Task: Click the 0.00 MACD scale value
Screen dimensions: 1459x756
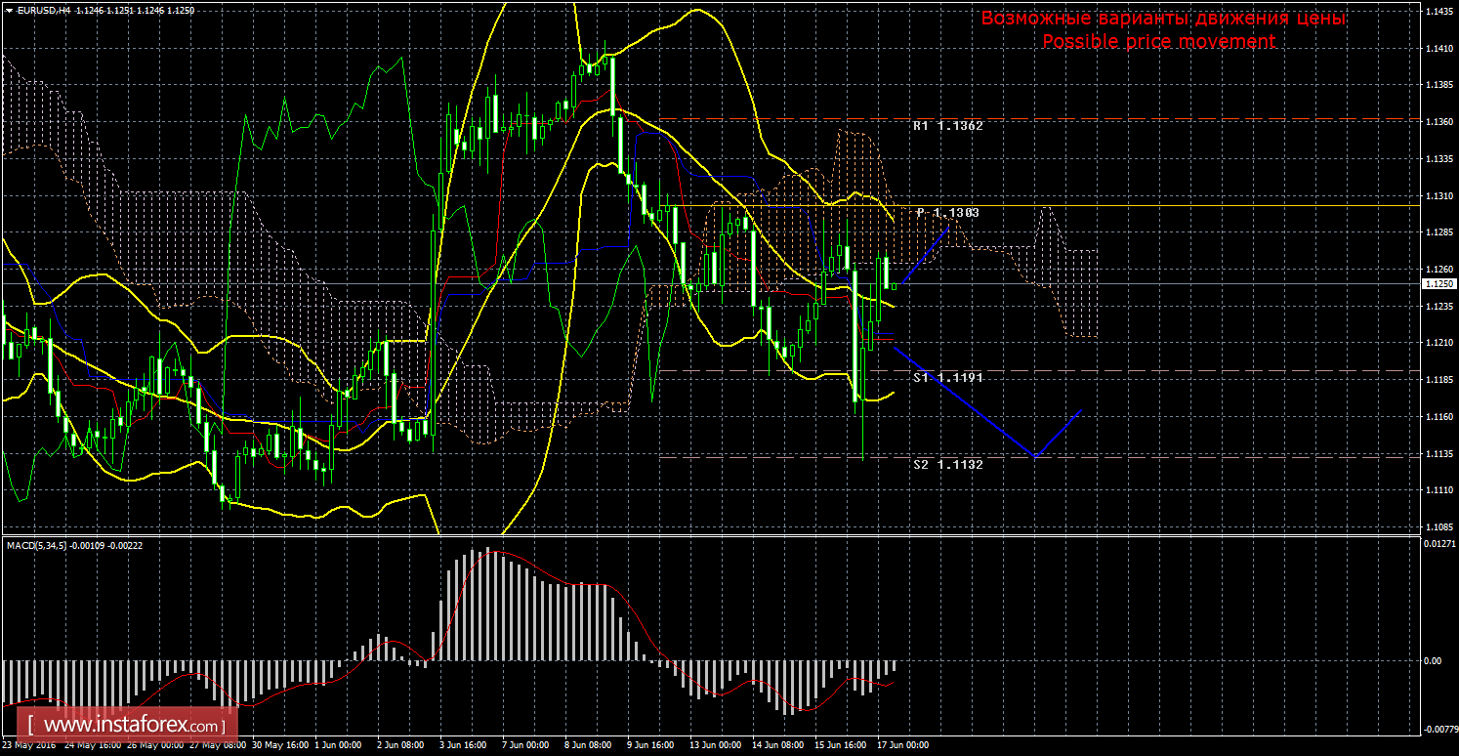Action: [1432, 661]
